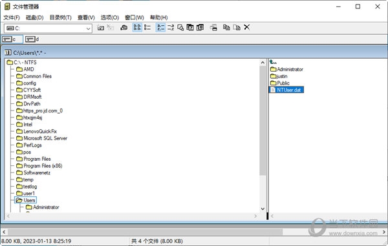The image size is (388, 246).
Task: Select the Softwarenetz folder
Action: (34, 173)
